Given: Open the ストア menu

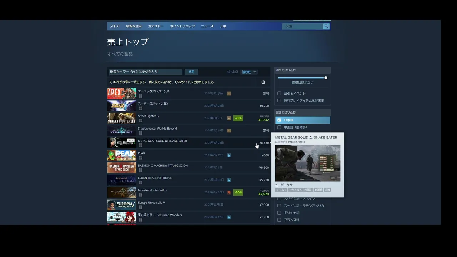Looking at the screenshot, I should (115, 26).
